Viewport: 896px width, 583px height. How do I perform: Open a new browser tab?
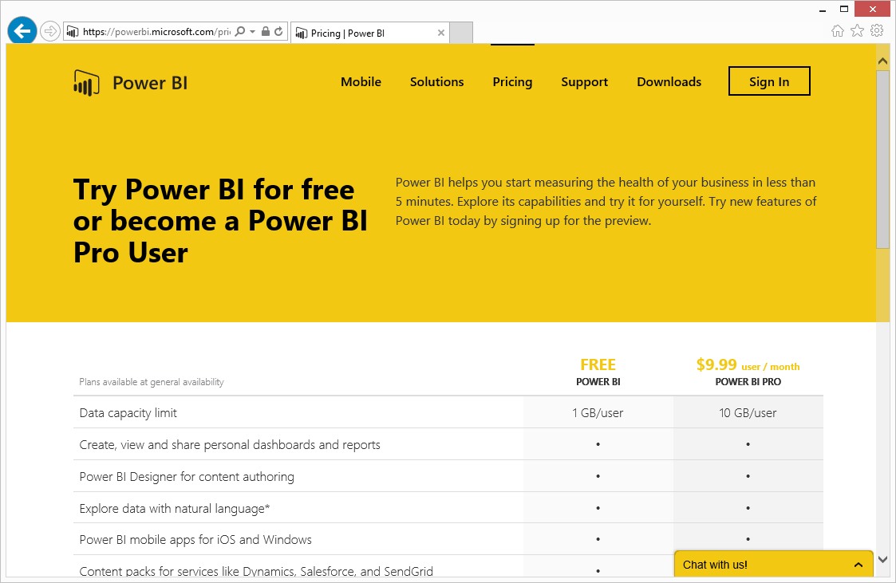[461, 33]
